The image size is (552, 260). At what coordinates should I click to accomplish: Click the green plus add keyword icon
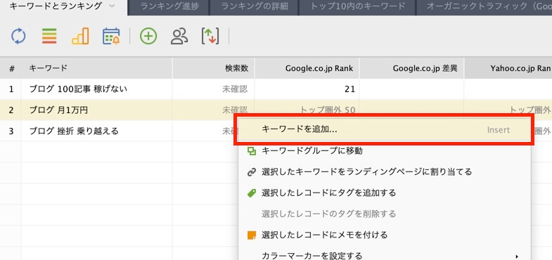click(148, 37)
